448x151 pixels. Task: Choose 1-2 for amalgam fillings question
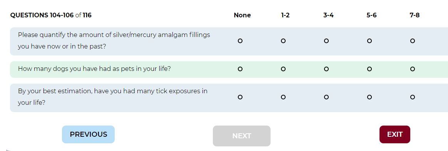tap(283, 41)
